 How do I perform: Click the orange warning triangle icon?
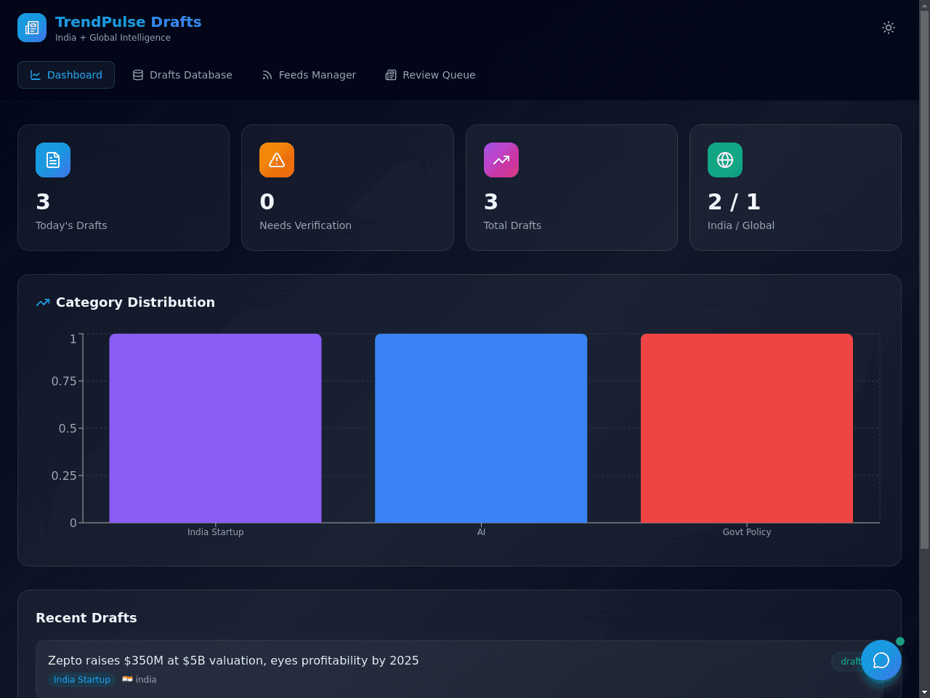[x=277, y=160]
